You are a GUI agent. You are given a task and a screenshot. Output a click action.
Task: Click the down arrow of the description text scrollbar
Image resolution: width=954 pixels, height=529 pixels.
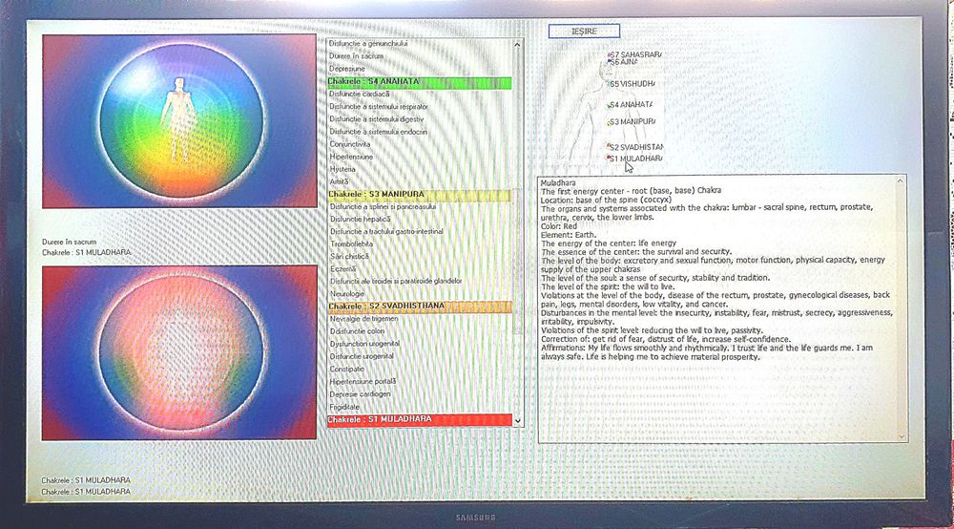click(902, 436)
